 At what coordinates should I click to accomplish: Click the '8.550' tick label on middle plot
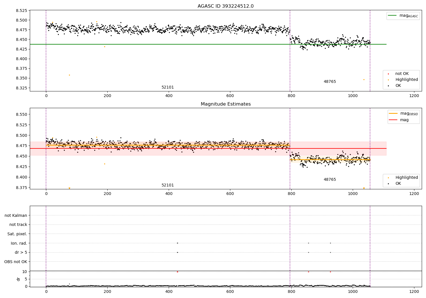click(x=21, y=115)
